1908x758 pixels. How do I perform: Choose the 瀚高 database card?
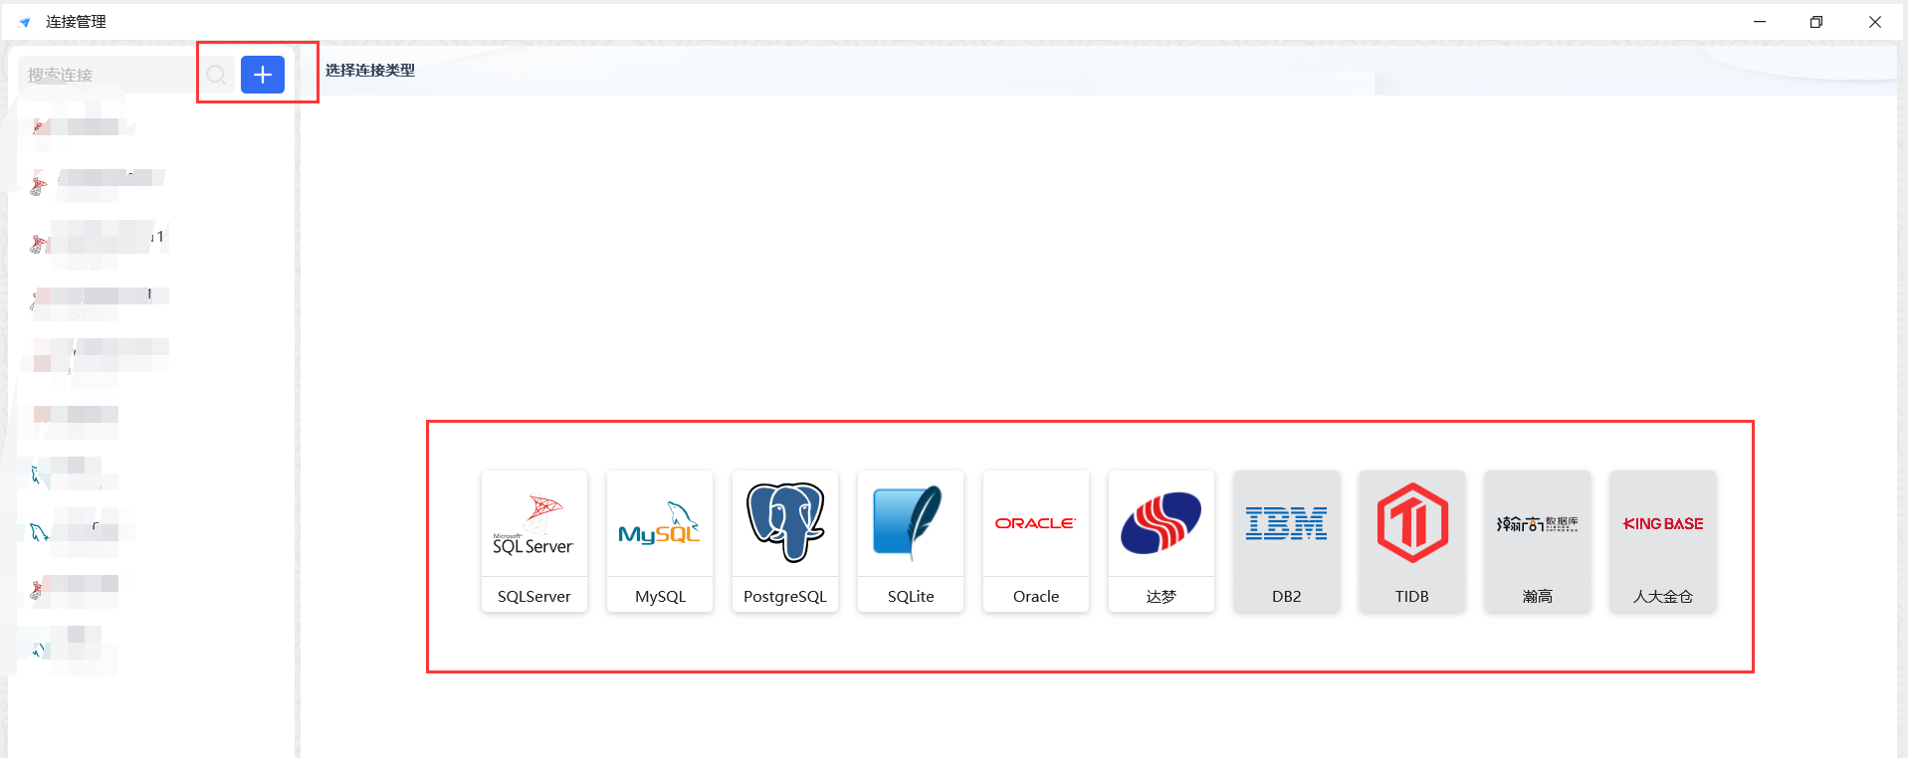click(x=1538, y=541)
